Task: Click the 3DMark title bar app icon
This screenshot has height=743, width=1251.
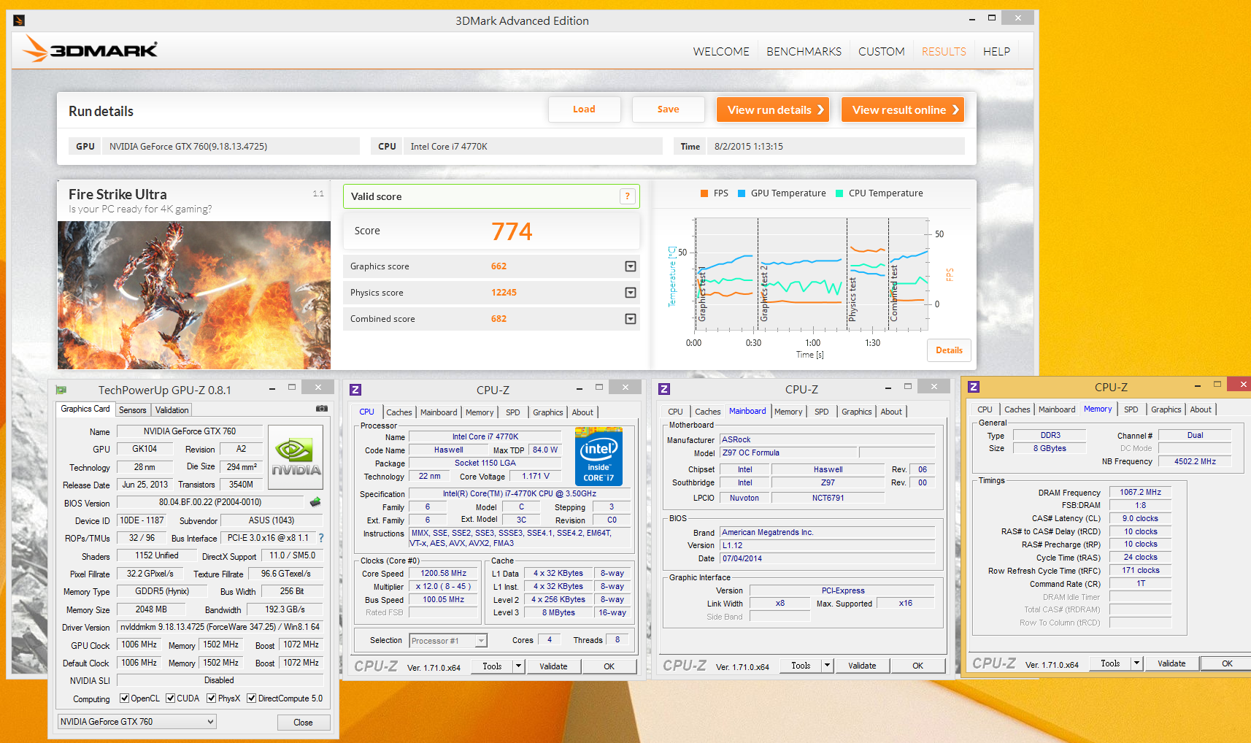Action: point(19,20)
